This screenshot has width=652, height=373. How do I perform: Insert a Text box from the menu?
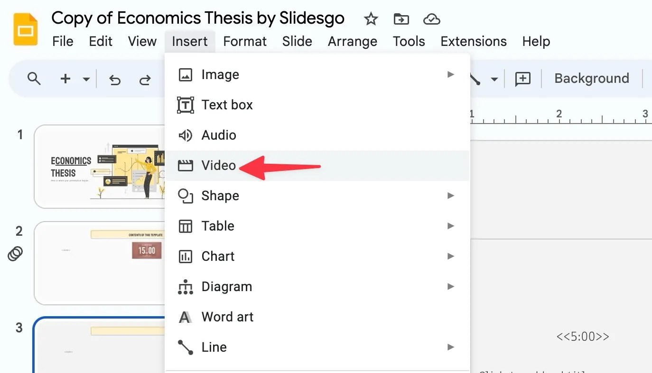(x=227, y=105)
